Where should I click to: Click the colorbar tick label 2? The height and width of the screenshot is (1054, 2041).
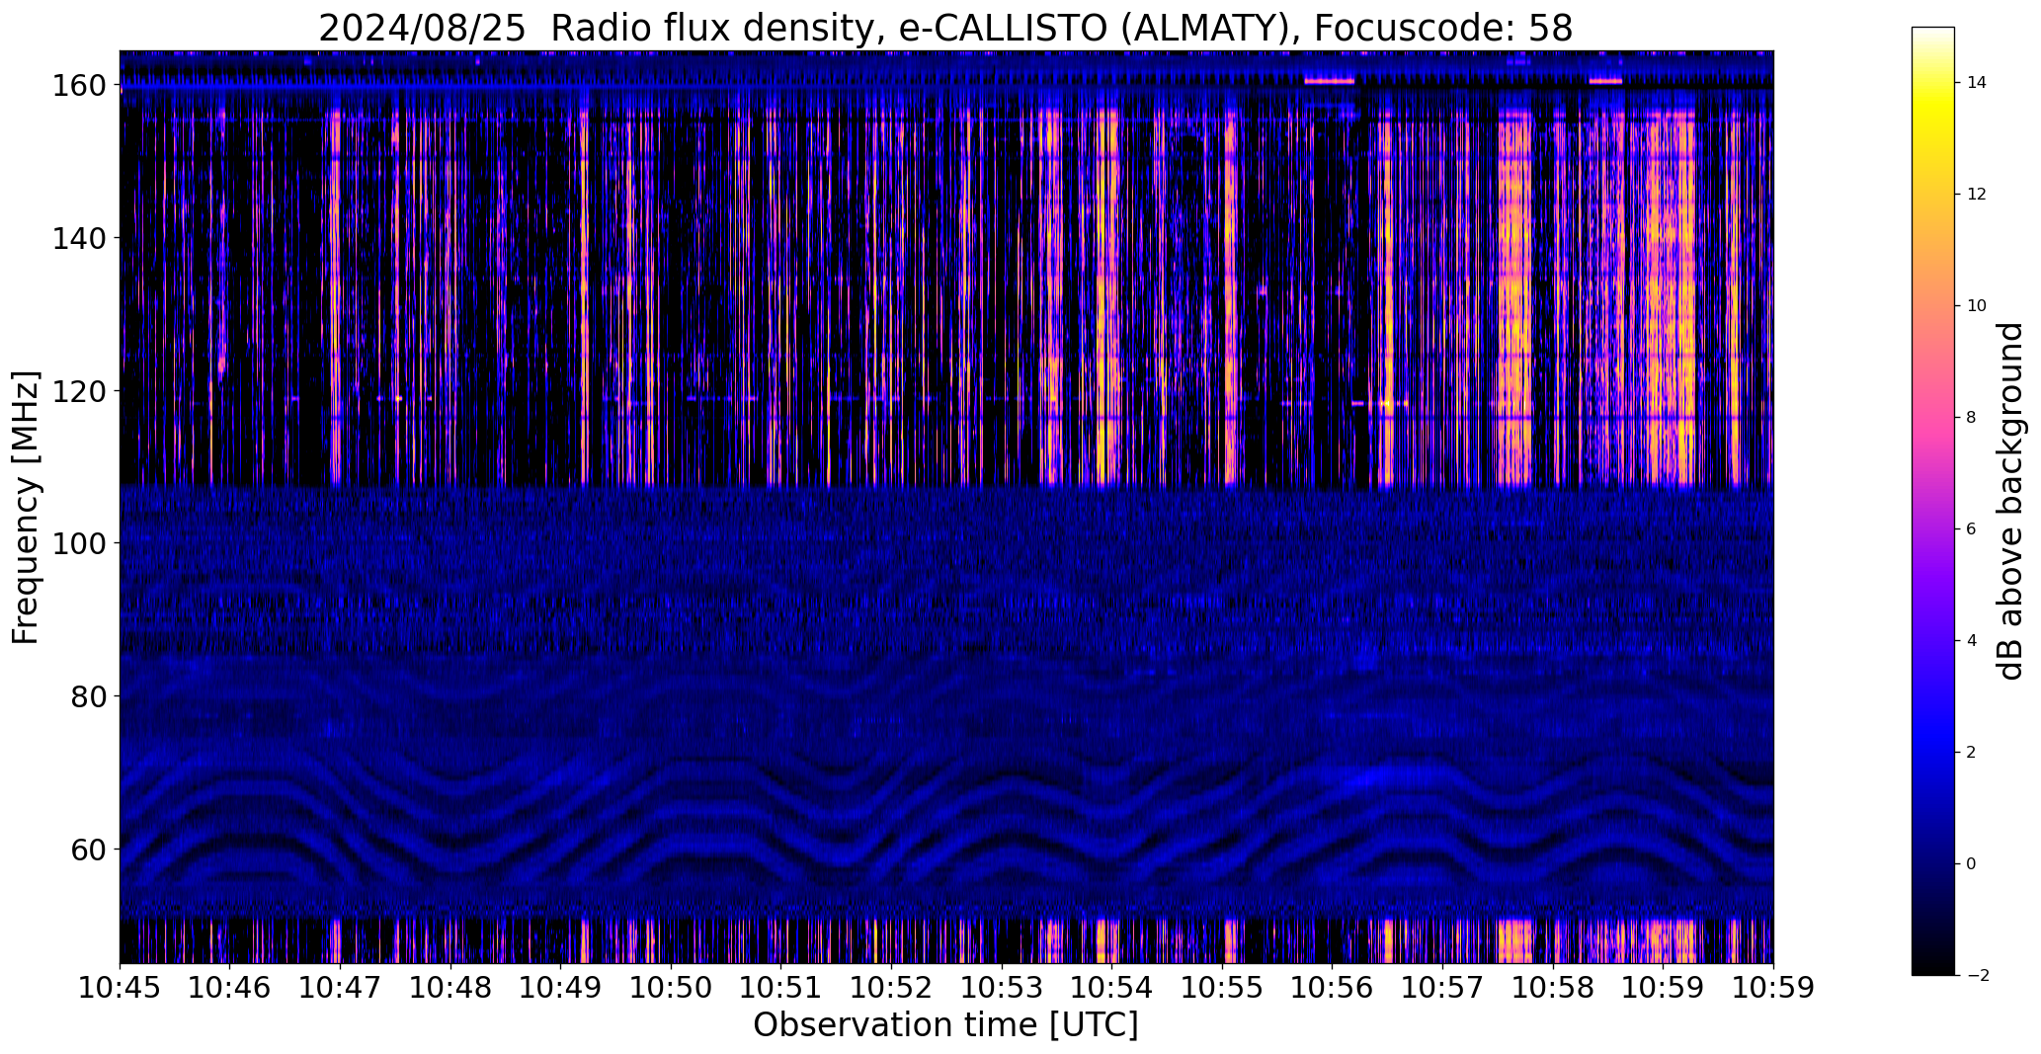pyautogui.click(x=1972, y=753)
